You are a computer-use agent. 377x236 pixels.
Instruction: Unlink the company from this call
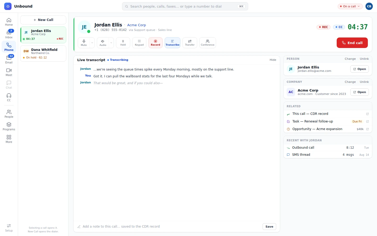[364, 82]
